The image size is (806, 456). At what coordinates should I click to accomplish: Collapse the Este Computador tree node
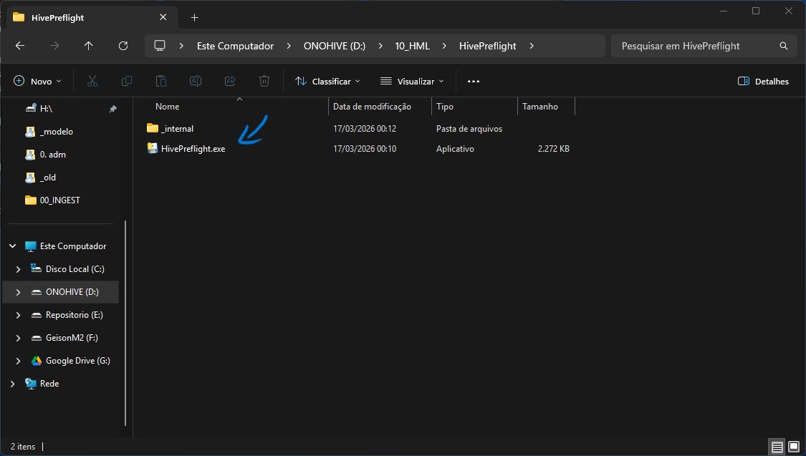pos(13,246)
